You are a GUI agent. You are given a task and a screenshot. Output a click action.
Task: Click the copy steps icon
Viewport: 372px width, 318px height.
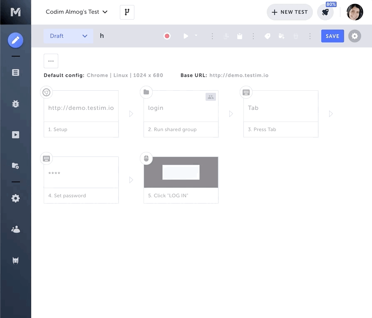click(x=226, y=36)
